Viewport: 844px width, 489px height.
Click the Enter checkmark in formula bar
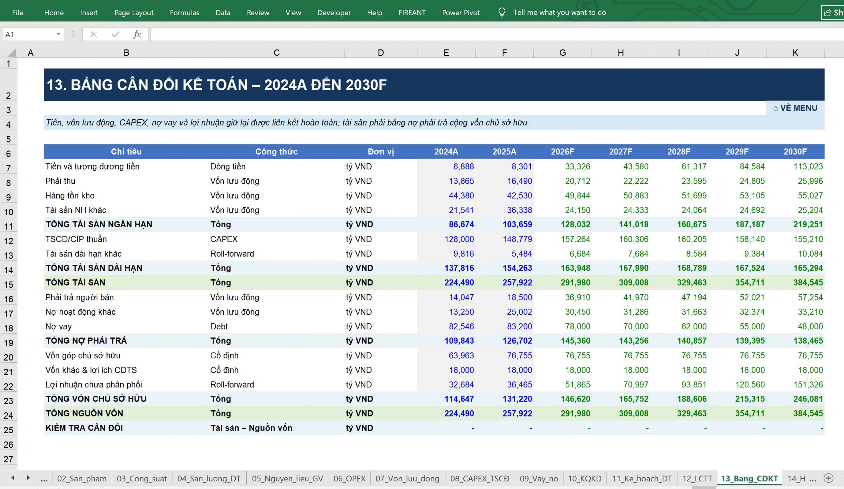pyautogui.click(x=115, y=34)
